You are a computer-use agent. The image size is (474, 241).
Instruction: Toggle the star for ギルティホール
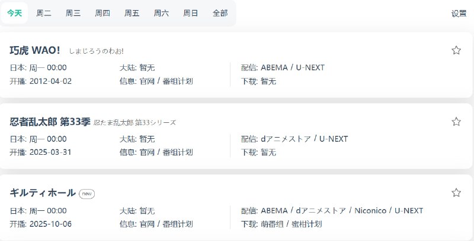[456, 193]
